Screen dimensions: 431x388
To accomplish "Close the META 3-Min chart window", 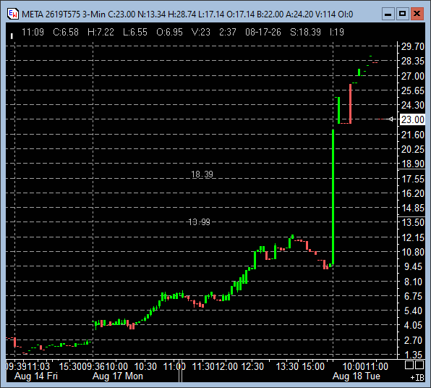I will 417,14.
